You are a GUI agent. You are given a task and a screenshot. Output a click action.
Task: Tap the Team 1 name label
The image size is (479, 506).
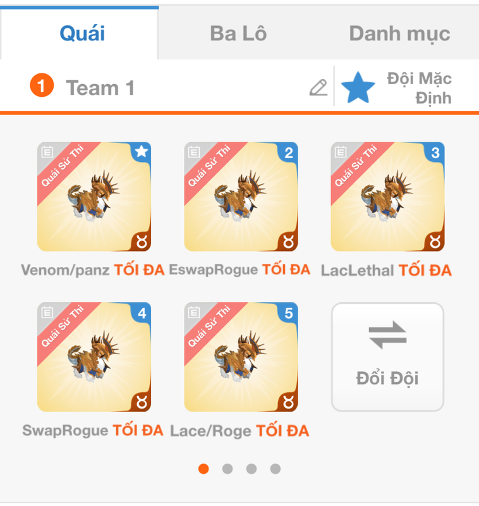pos(100,88)
